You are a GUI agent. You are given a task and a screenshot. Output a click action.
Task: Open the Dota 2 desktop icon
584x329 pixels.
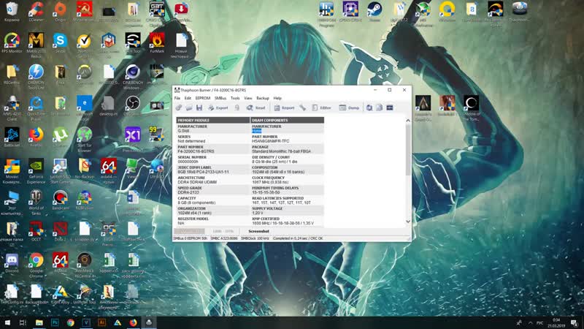tap(60, 231)
